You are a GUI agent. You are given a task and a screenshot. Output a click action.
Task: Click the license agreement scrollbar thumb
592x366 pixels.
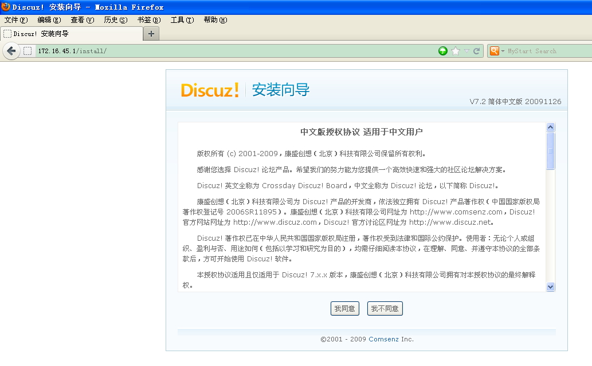(x=551, y=151)
